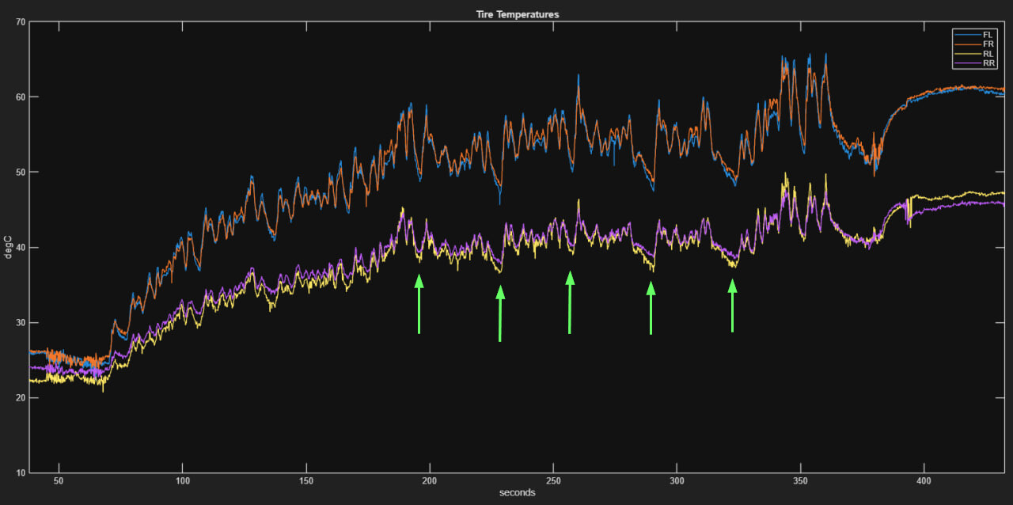Click the rightmost green arrow annotation
The image size is (1013, 505).
click(732, 306)
